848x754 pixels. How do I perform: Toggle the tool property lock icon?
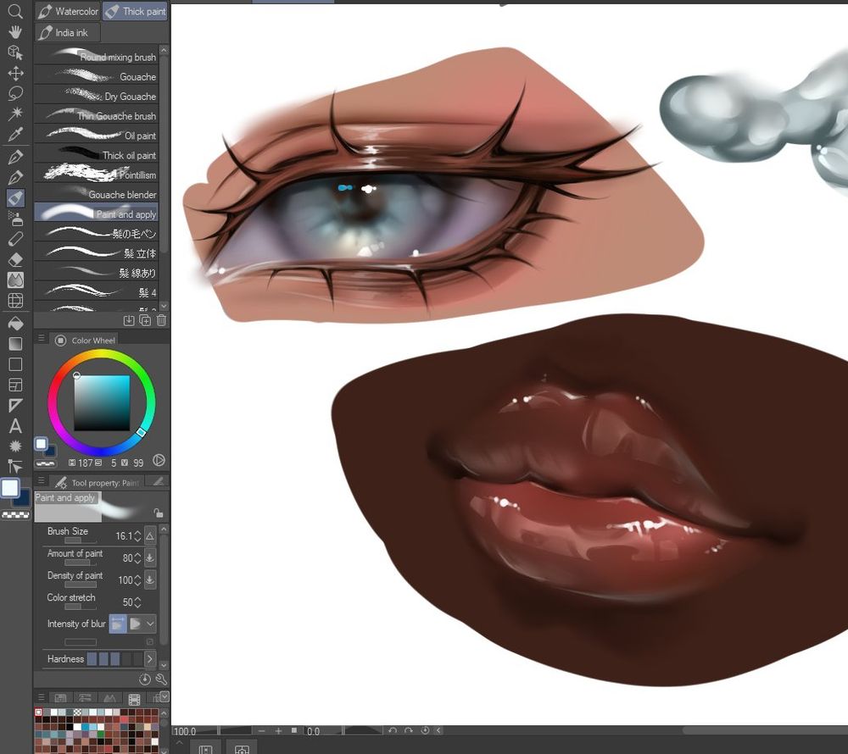158,513
